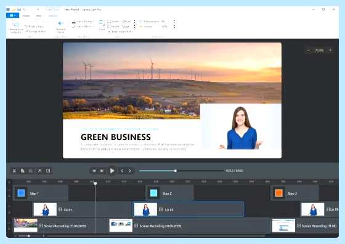Click the Crop tool in the ribbon
The height and width of the screenshot is (244, 345).
coord(102,25)
